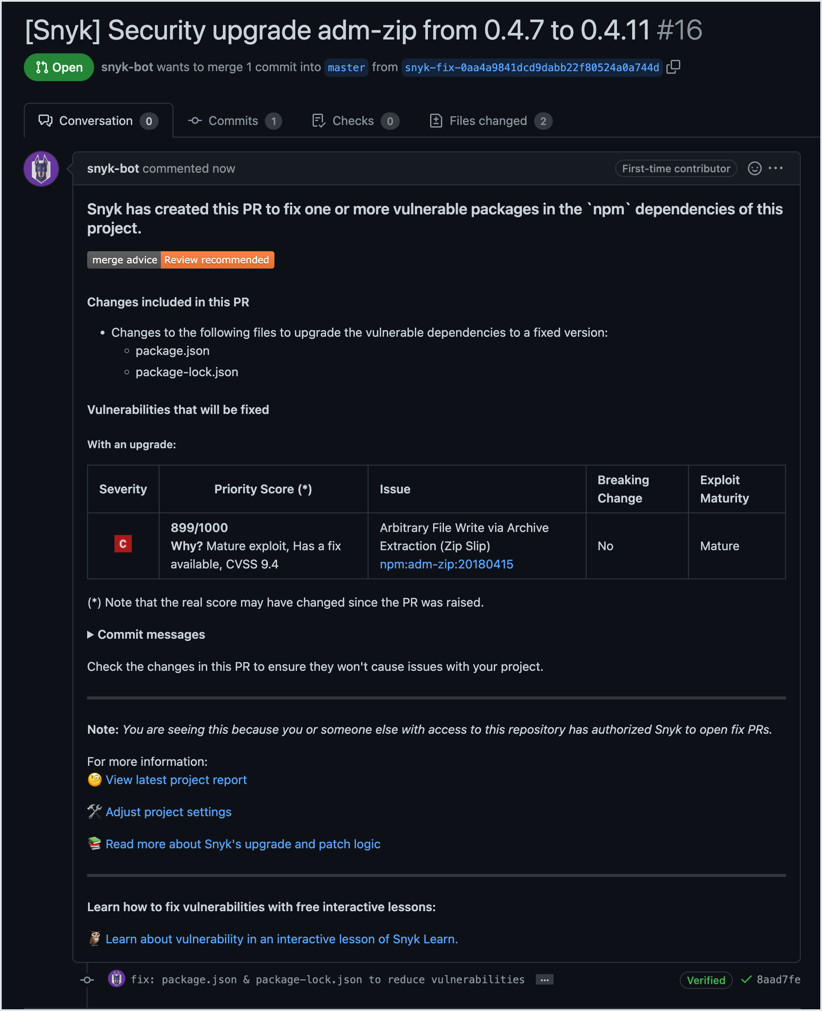
Task: Expand the commit message ellipsis
Action: point(544,979)
